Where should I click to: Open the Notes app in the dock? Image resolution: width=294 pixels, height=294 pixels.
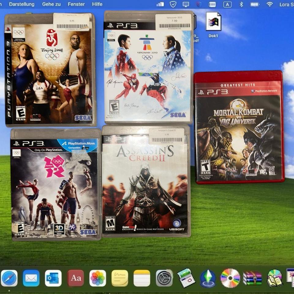[x=142, y=278]
